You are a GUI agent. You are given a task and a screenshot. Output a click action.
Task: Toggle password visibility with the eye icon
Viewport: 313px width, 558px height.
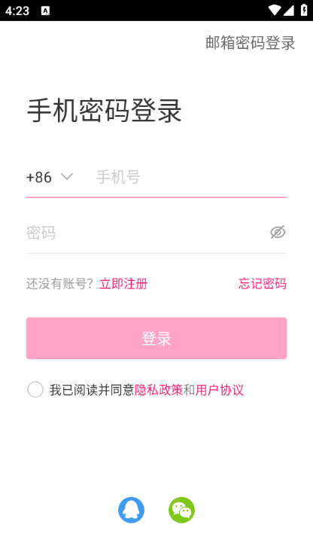pos(278,232)
